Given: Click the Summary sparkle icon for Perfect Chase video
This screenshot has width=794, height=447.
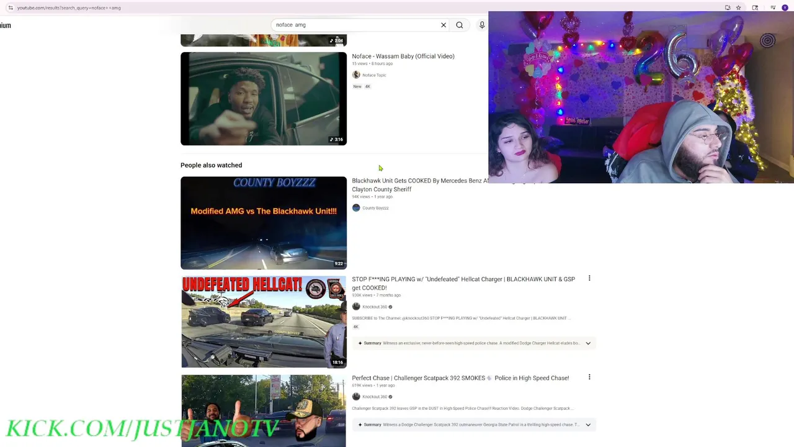Looking at the screenshot, I should (x=360, y=425).
